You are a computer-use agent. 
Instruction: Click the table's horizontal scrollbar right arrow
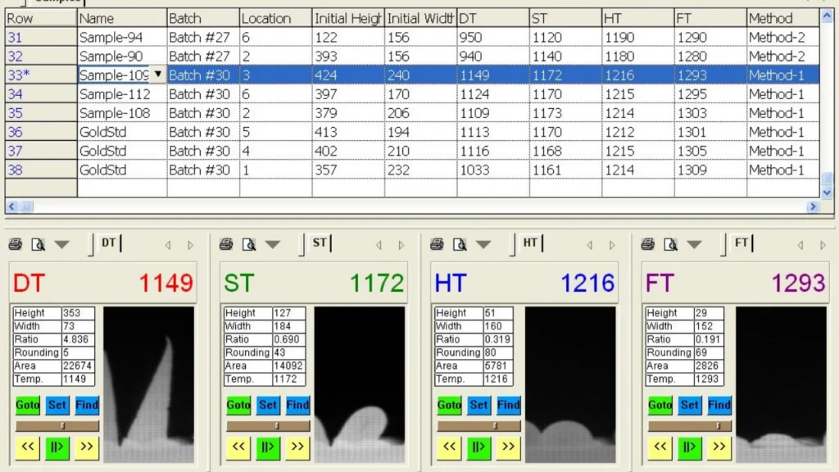point(813,206)
